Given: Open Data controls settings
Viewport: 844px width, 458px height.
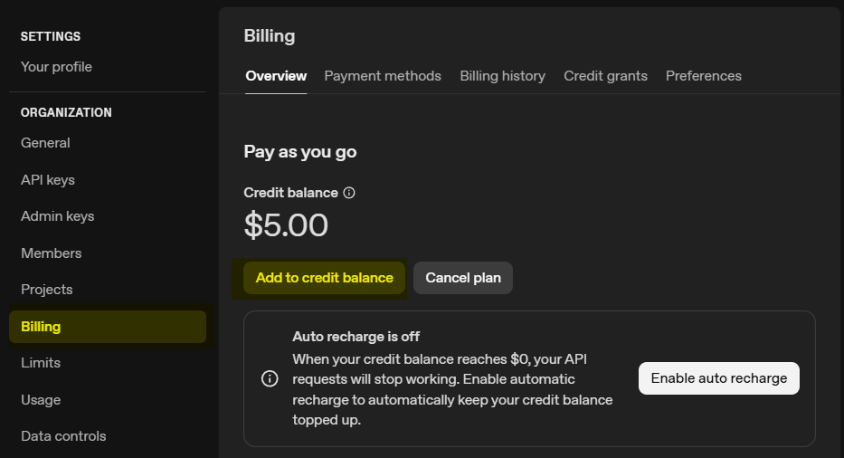Looking at the screenshot, I should (x=63, y=436).
